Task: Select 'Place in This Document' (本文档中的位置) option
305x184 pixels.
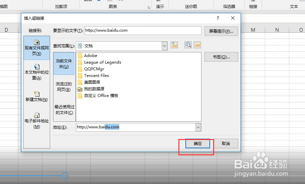Action: pos(36,72)
